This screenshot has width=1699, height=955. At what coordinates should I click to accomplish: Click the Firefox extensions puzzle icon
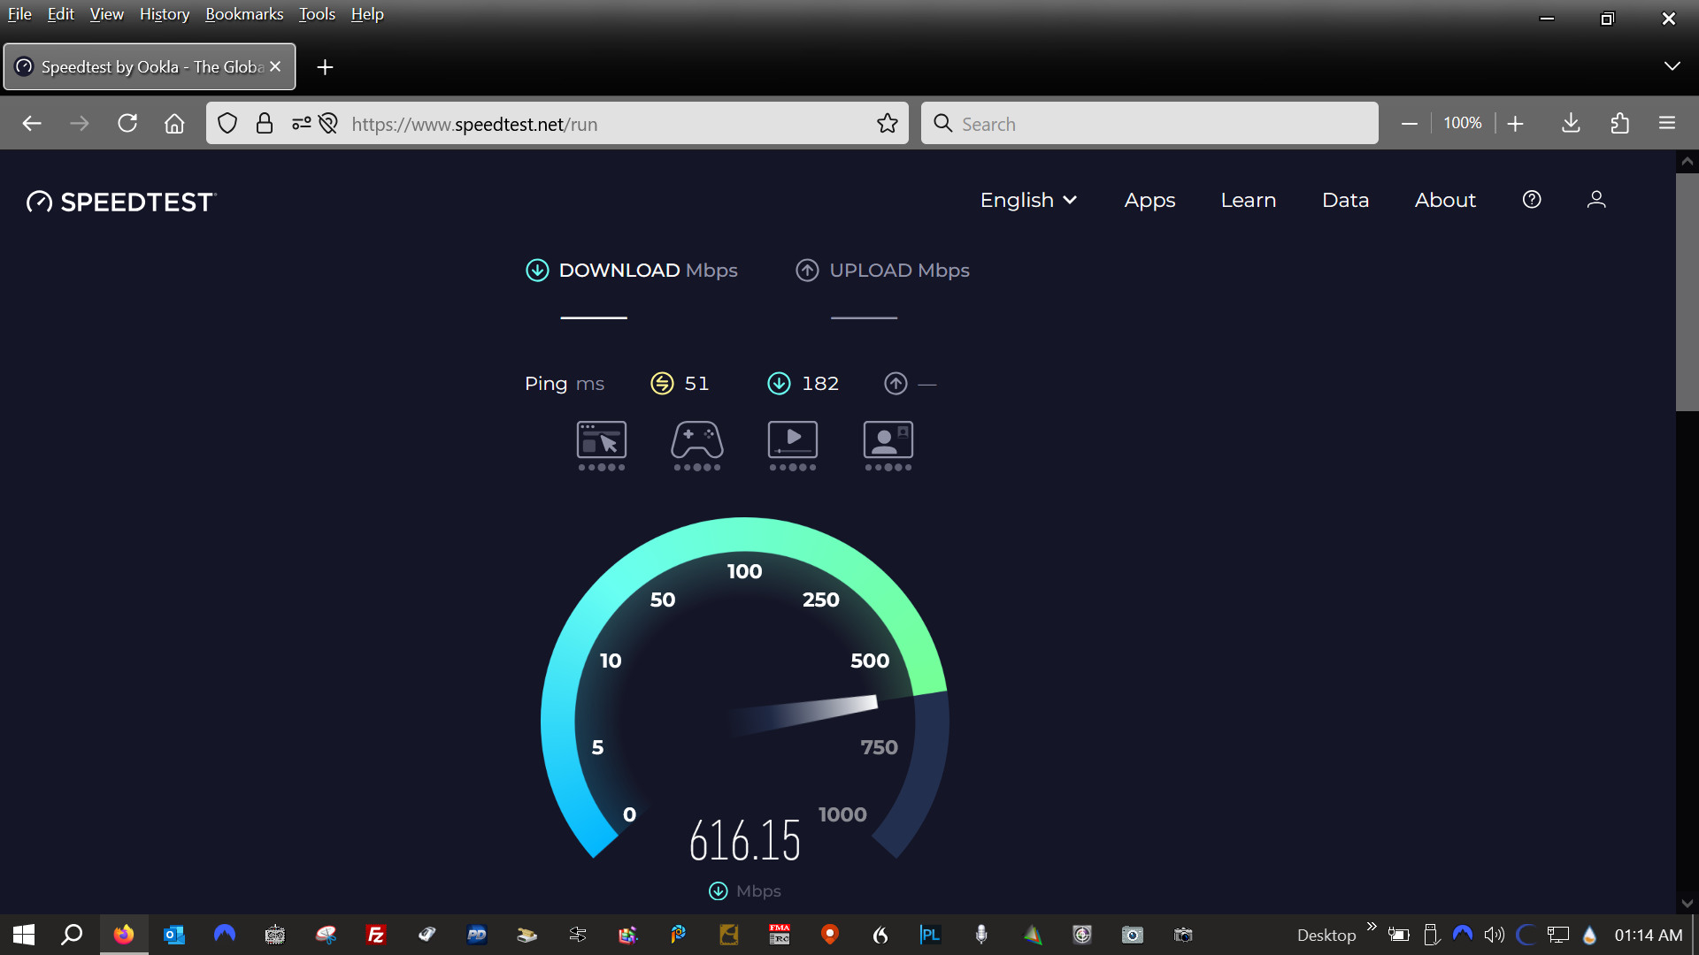[1619, 124]
